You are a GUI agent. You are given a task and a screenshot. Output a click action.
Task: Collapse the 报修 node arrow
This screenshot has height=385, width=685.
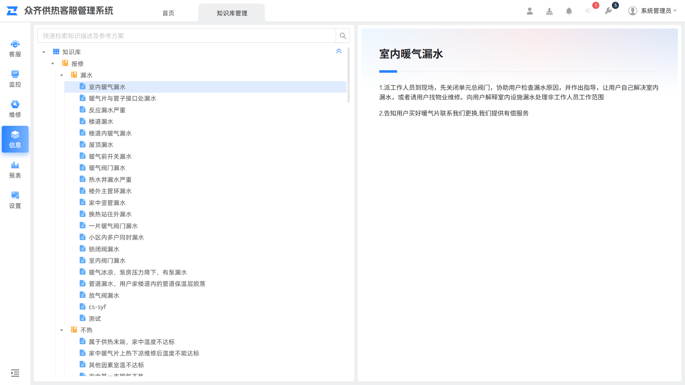[x=53, y=64]
